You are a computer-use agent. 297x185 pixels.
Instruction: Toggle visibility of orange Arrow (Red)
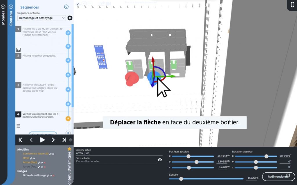[x=42, y=162]
